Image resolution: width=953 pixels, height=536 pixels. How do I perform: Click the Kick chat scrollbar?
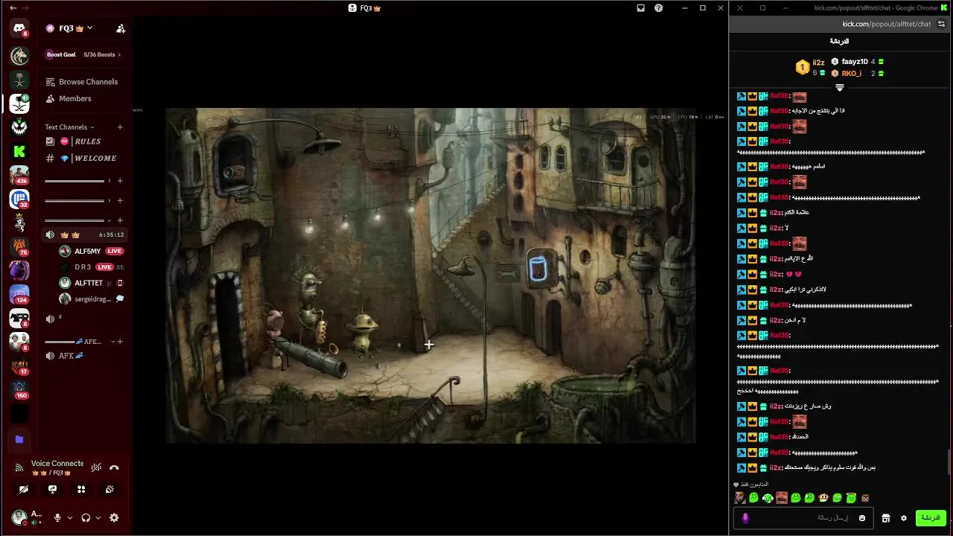(x=949, y=463)
